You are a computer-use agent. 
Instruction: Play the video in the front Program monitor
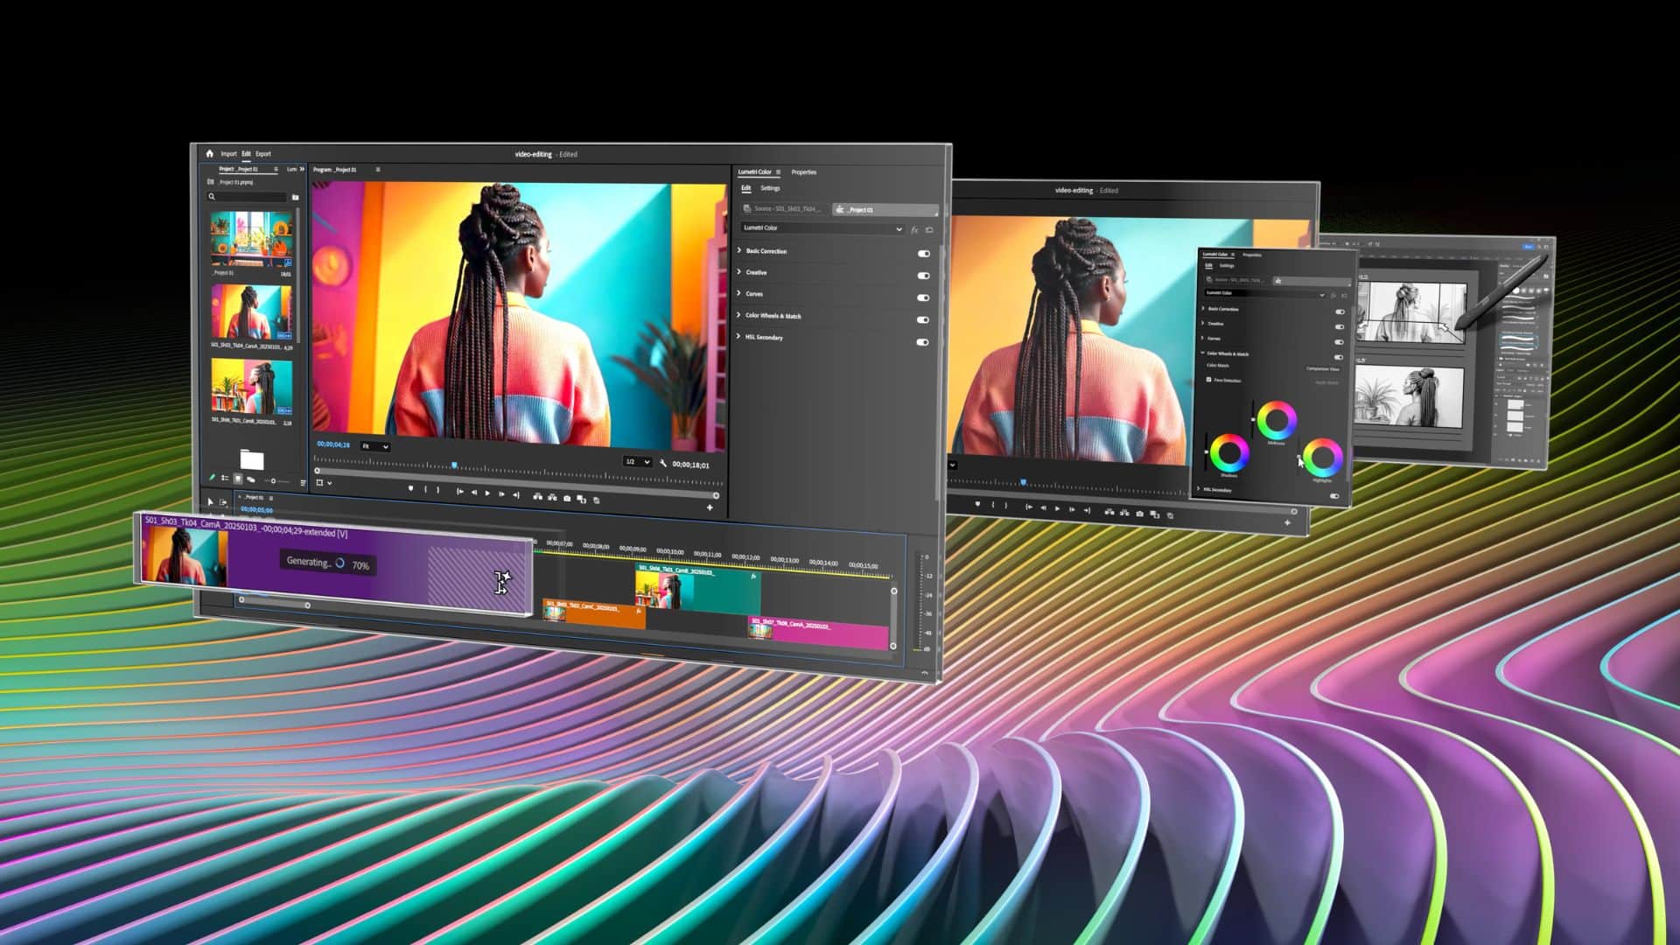point(487,493)
